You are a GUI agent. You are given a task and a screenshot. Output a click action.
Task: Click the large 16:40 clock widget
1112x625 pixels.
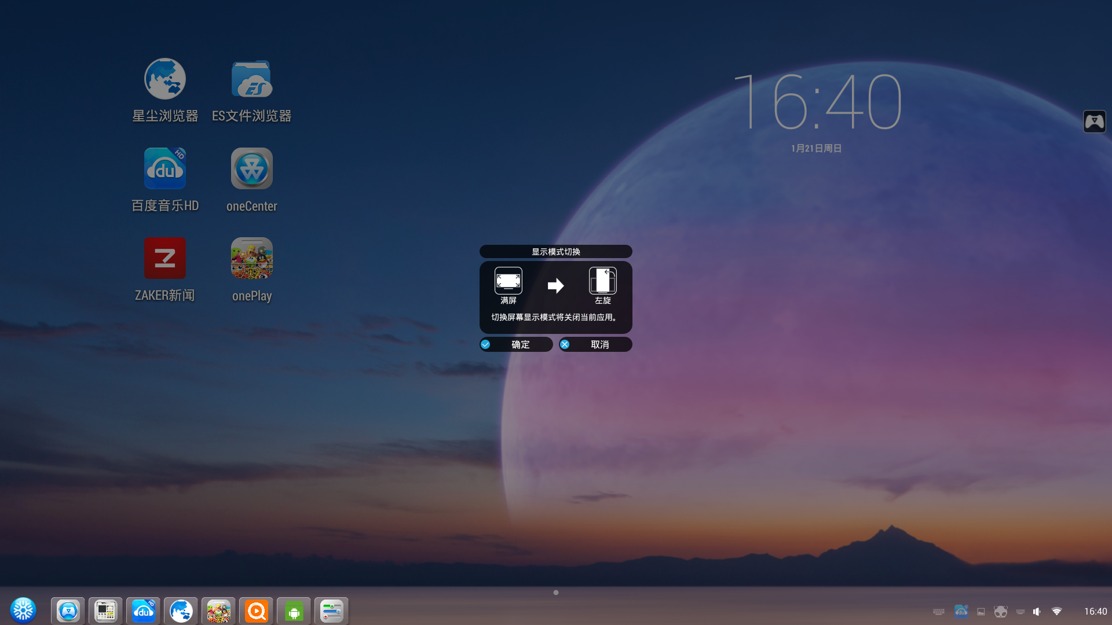coord(817,102)
